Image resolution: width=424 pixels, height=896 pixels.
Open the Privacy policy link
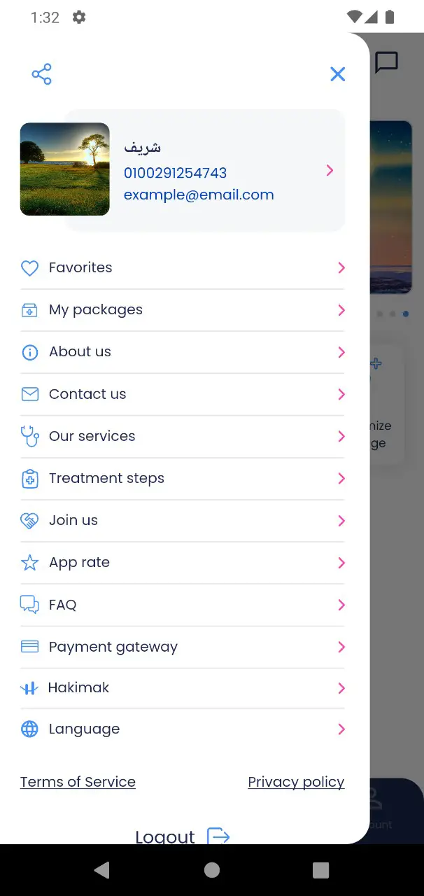click(x=296, y=782)
